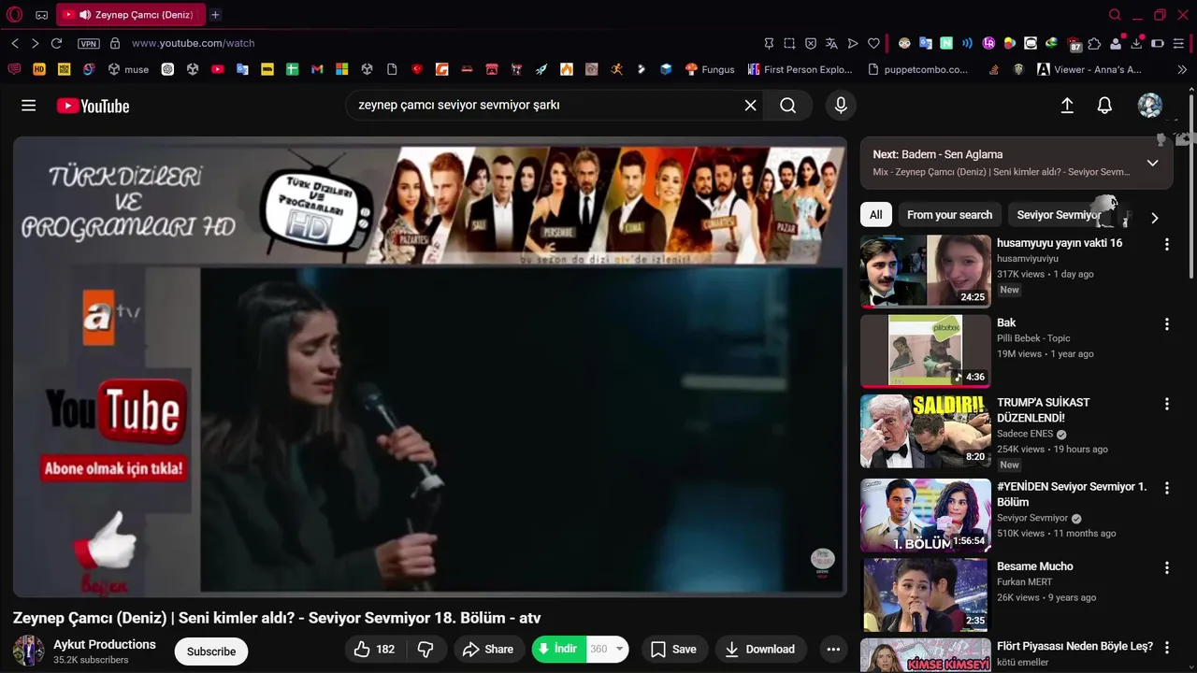Play husamyuyu yayın vakti 16 thumbnail

tap(926, 271)
